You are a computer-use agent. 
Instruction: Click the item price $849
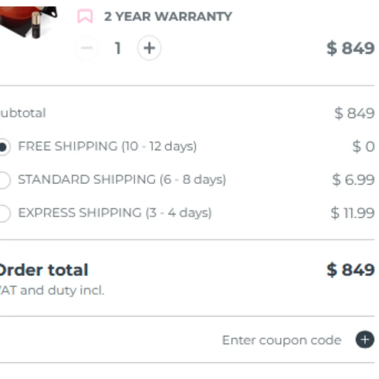pyautogui.click(x=351, y=48)
